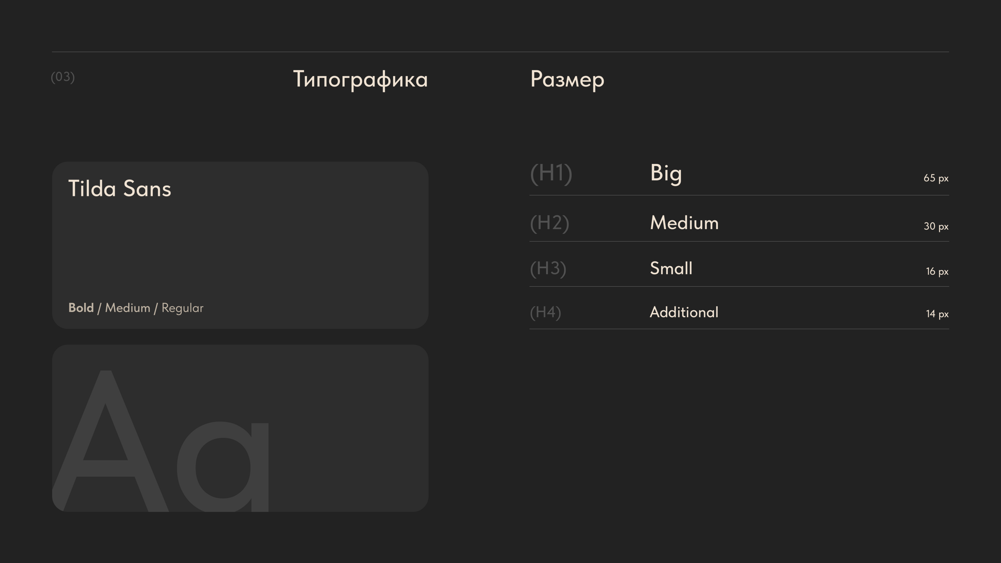1001x563 pixels.
Task: Choose the Regular weight label
Action: click(x=182, y=308)
